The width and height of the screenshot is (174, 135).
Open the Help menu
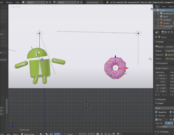click(x=17, y=2)
